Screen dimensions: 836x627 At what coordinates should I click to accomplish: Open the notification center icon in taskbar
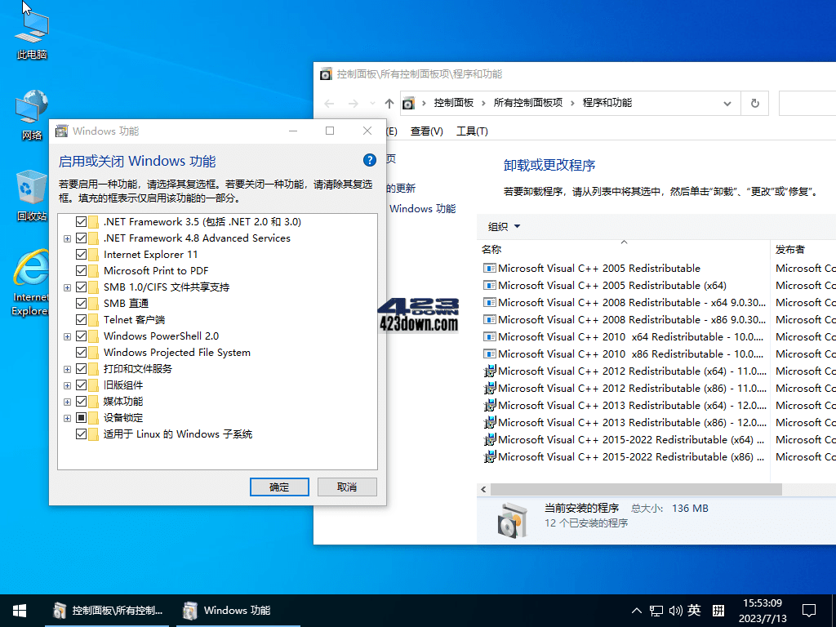pyautogui.click(x=808, y=610)
